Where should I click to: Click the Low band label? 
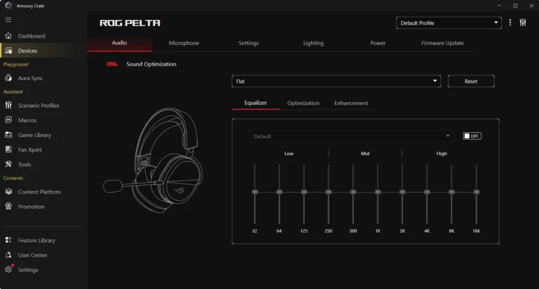pos(289,153)
